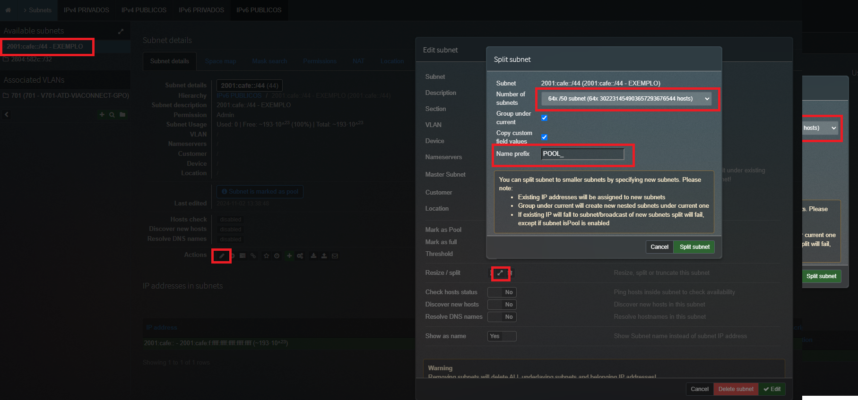Expand the 2001:cafe::/44 - EXEMPLO tree item
The width and height of the screenshot is (858, 400).
(45, 46)
